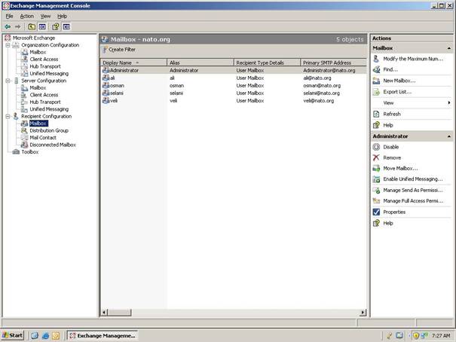The height and width of the screenshot is (342, 456).
Task: Click the Move Mailbox action icon
Action: [376, 168]
